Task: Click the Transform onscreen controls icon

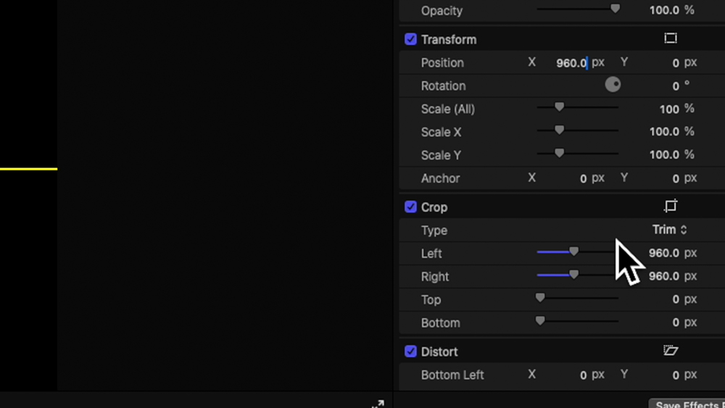Action: (671, 38)
